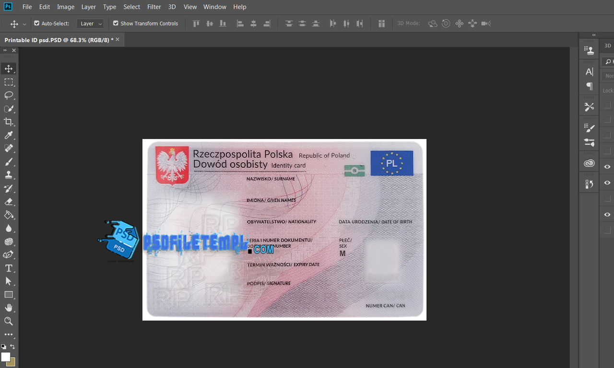Select the Eyedropper tool
The height and width of the screenshot is (368, 614).
coord(9,136)
